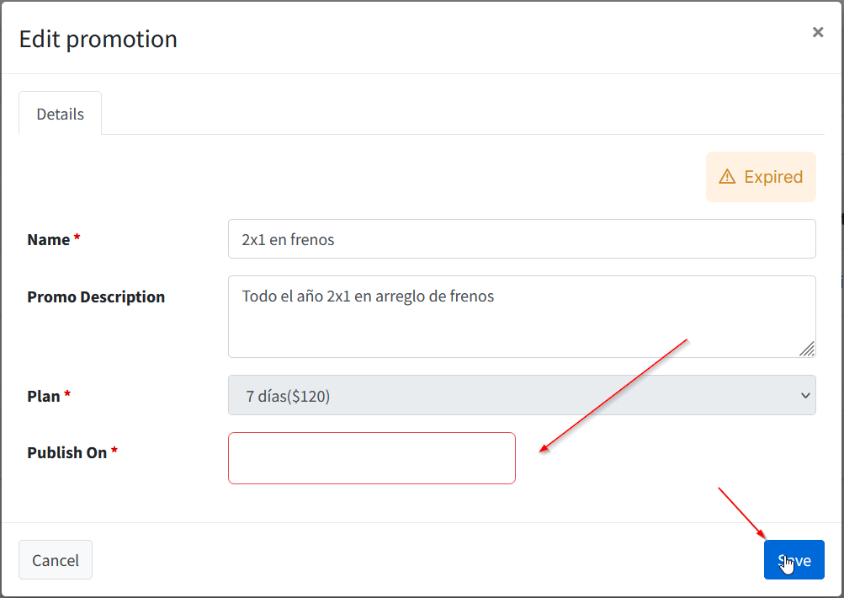Click the Publish On field label
The height and width of the screenshot is (598, 844).
tap(66, 451)
